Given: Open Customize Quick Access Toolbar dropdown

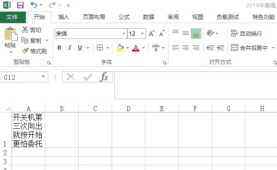Looking at the screenshot, I should pos(68,6).
